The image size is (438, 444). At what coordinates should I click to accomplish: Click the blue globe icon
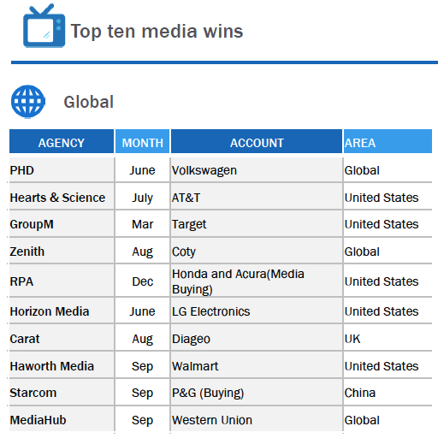28,102
